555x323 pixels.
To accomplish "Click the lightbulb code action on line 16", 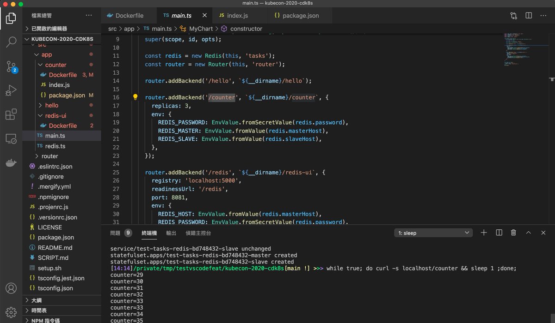I will (136, 97).
